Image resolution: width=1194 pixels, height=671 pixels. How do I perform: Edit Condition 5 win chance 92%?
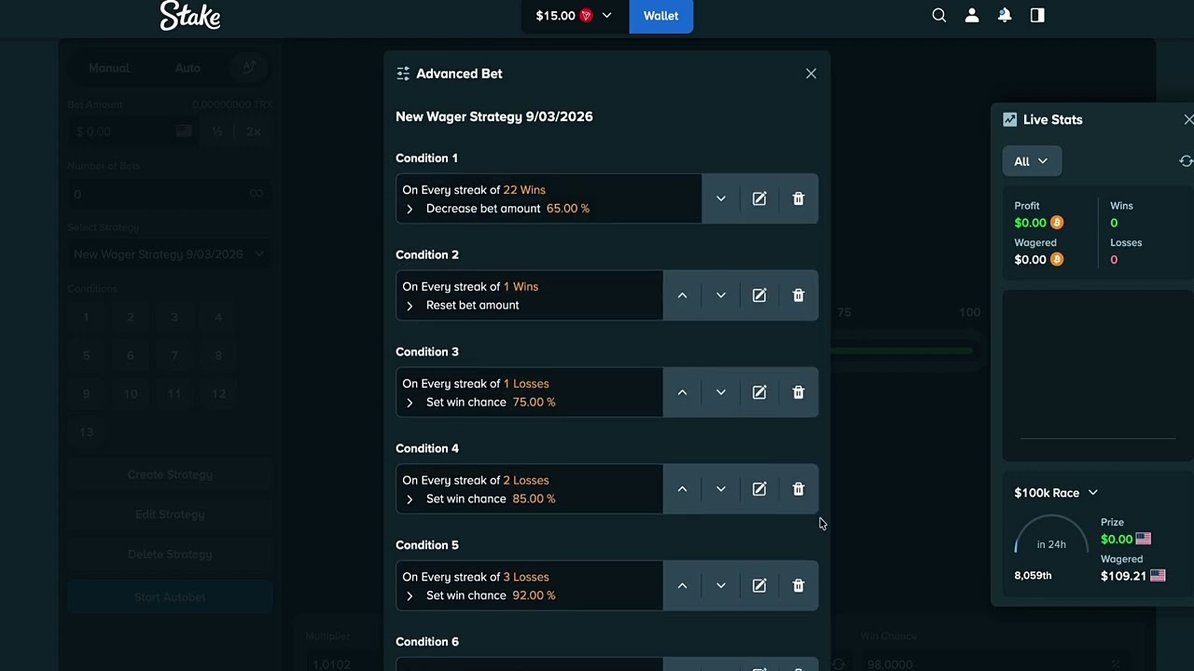click(759, 586)
